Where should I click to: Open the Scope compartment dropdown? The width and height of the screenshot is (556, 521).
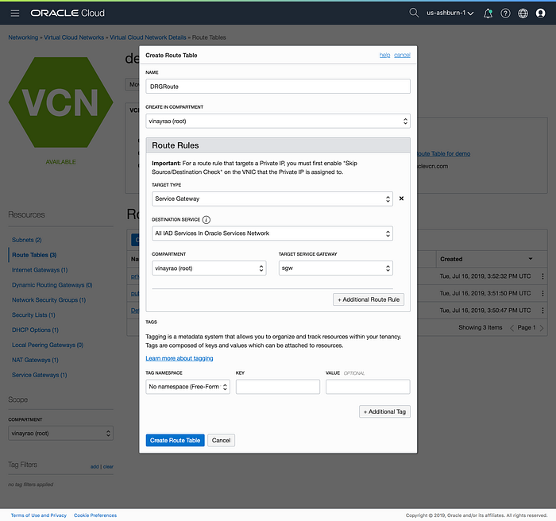[x=60, y=434]
